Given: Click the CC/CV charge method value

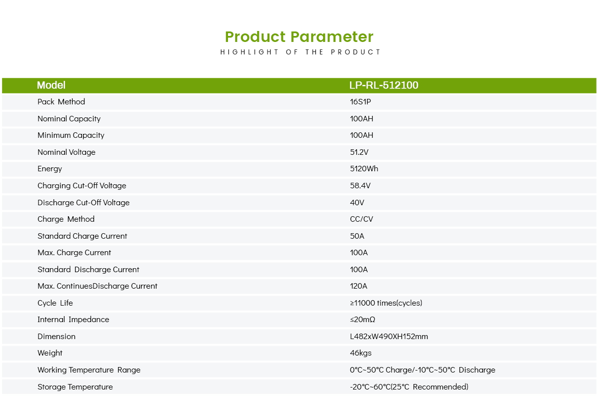Looking at the screenshot, I should pyautogui.click(x=361, y=219).
